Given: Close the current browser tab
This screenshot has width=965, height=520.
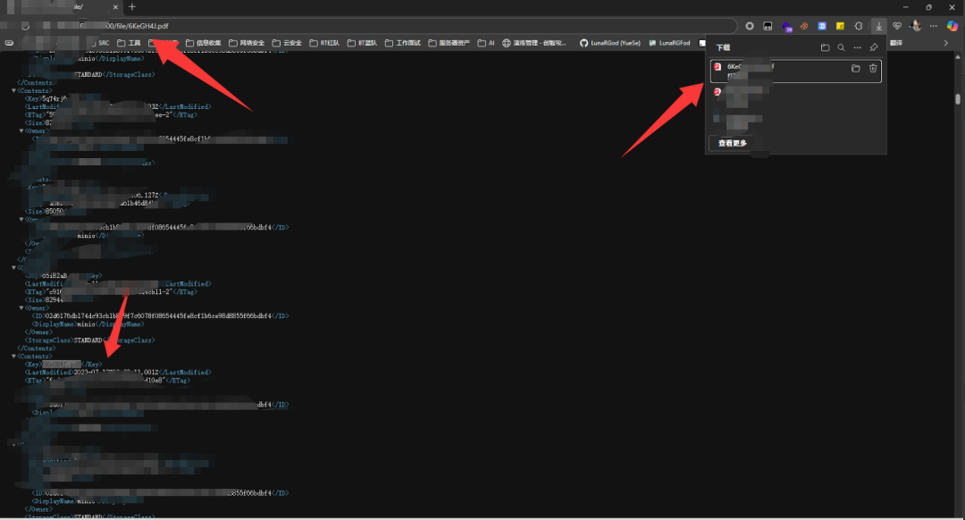Looking at the screenshot, I should click(x=115, y=7).
